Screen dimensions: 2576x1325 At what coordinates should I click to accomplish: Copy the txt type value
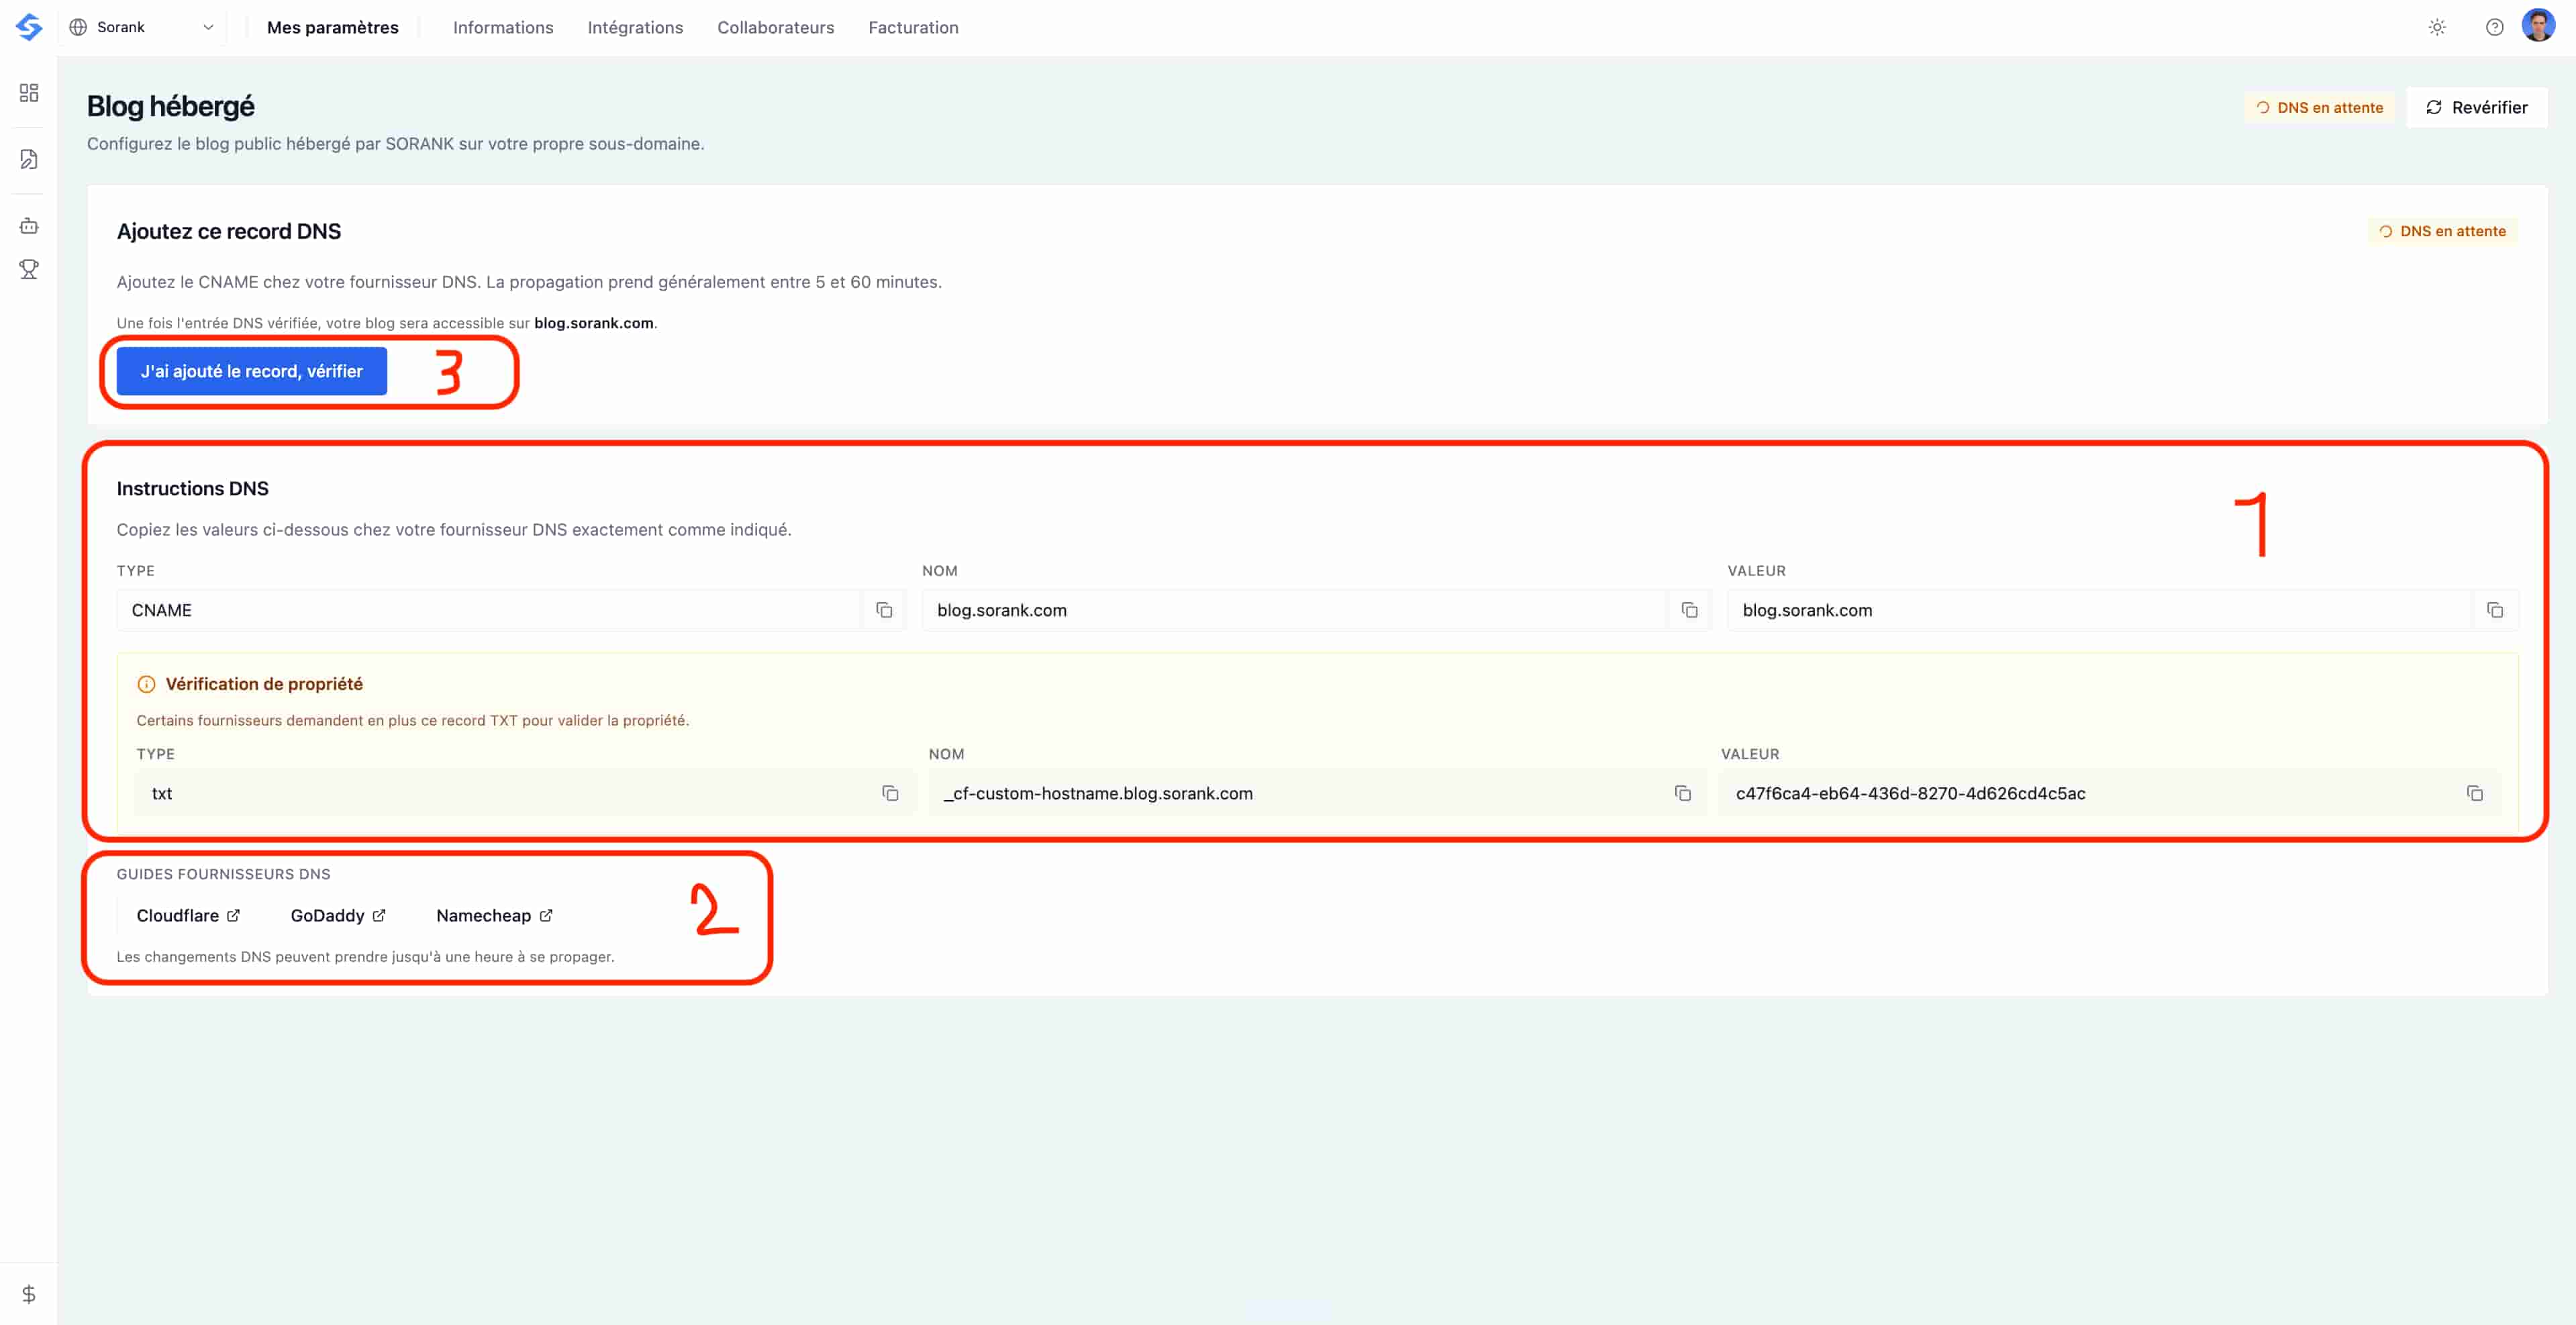890,793
